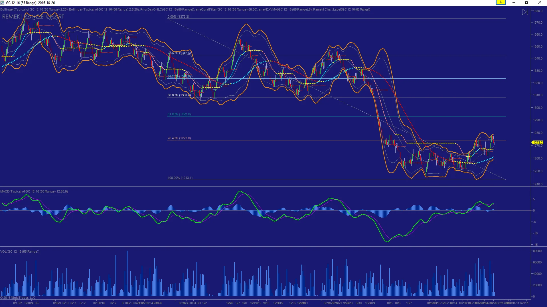Select the 76.40% (1273.8) Fibonacci label
The width and height of the screenshot is (547, 307).
pyautogui.click(x=179, y=138)
